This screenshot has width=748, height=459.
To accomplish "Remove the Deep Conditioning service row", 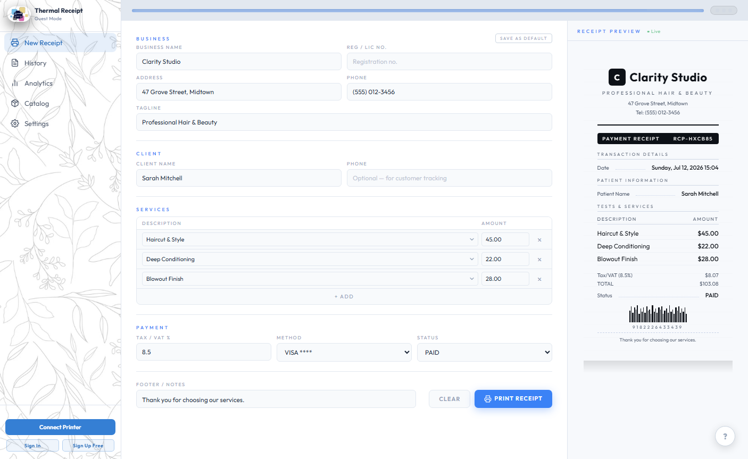I will 539,260.
